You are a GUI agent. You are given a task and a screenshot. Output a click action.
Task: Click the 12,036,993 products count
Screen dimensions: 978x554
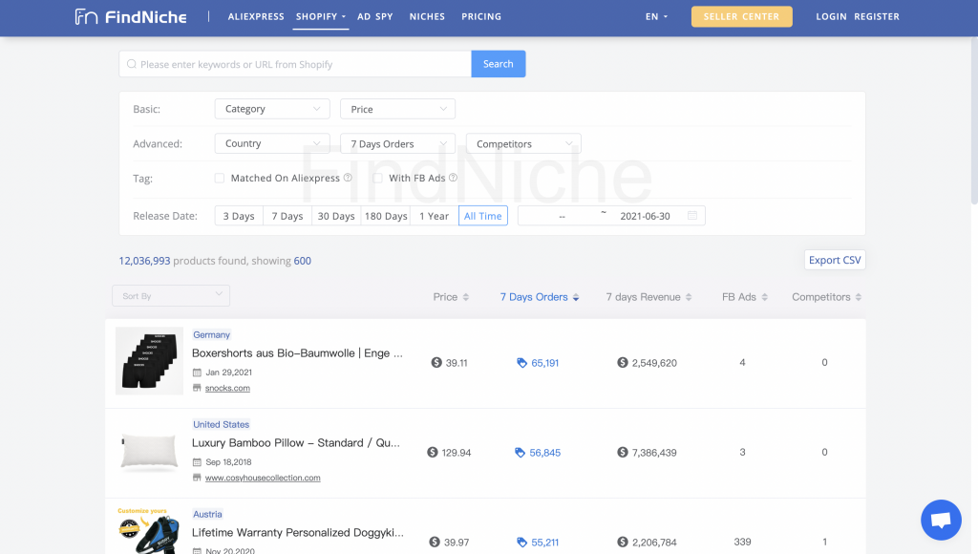tap(145, 261)
